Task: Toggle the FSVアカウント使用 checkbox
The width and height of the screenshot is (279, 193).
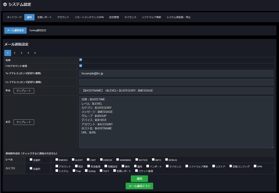Action: (81, 66)
